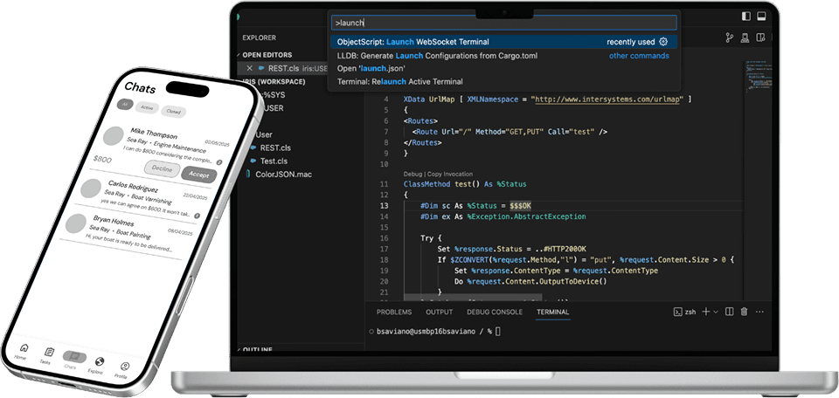This screenshot has width=839, height=398.
Task: Tap the Explore globe icon on the phone
Action: click(99, 361)
